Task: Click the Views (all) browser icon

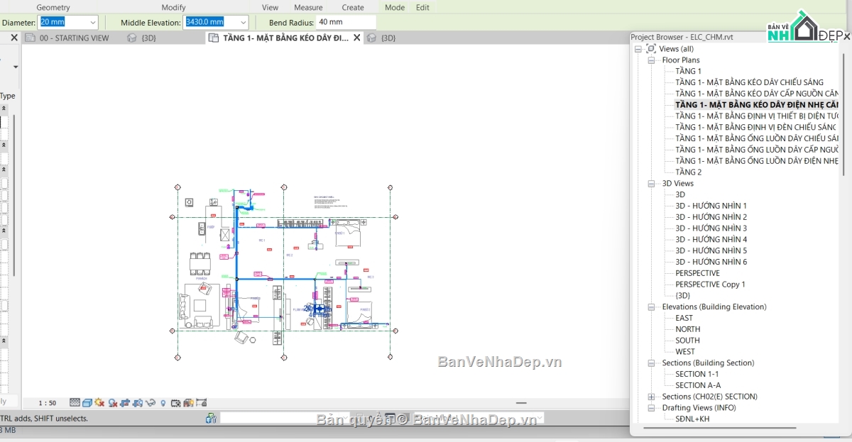Action: coord(651,49)
